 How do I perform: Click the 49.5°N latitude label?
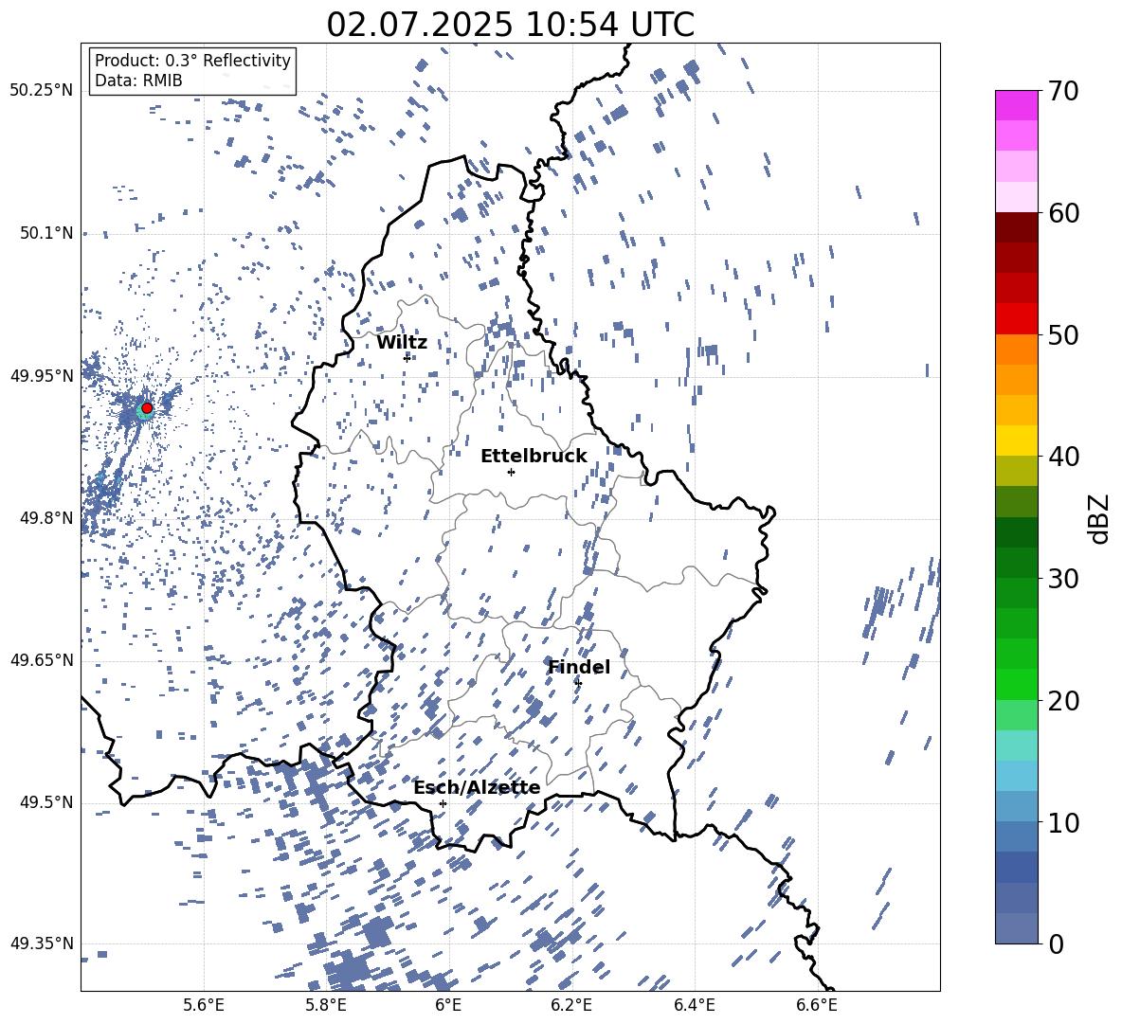(46, 802)
